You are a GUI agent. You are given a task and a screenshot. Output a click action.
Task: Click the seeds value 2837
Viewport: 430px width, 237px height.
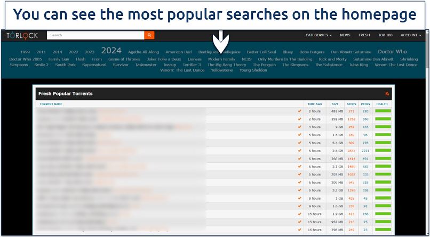tap(351, 151)
